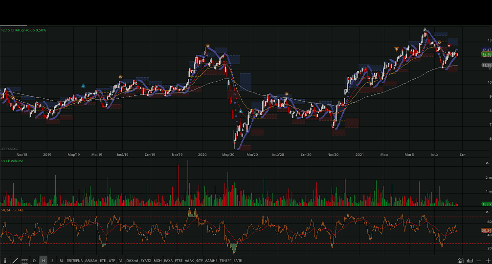
Task: Click the green 12,16 price label
Action: (x=486, y=55)
